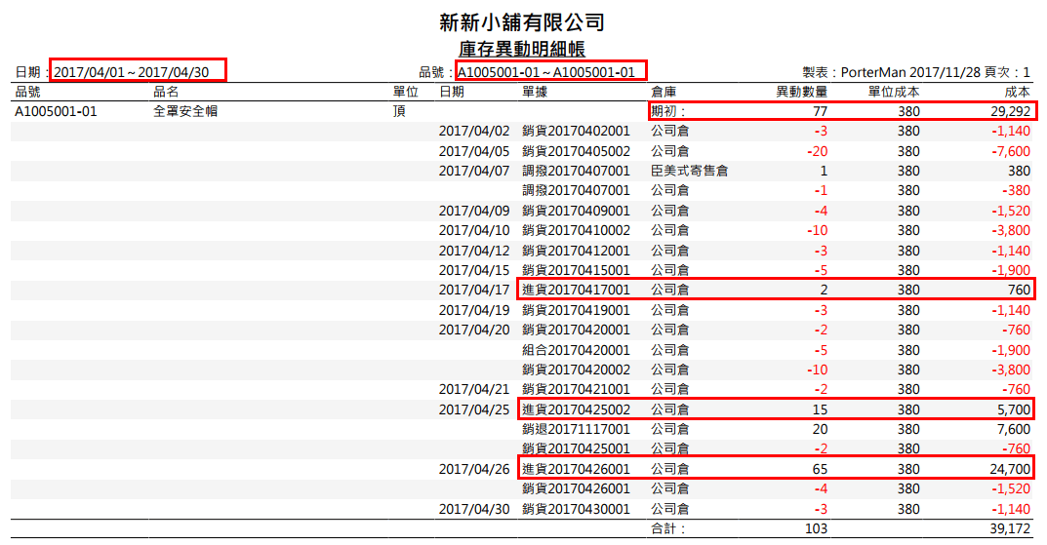Open document 銷貨20170419001
Image resolution: width=1047 pixels, height=545 pixels.
(576, 310)
